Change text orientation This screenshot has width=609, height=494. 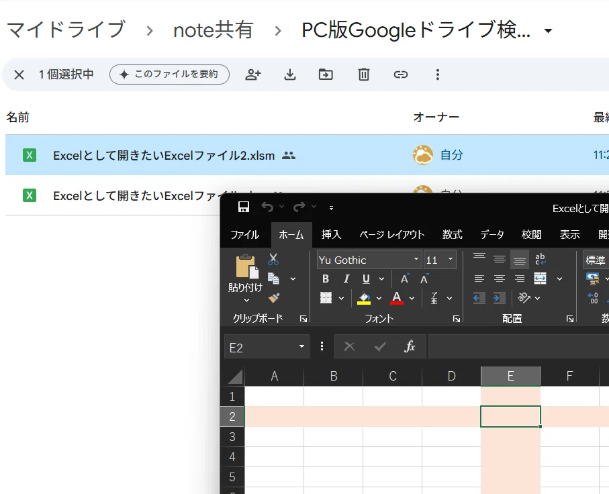(x=524, y=298)
